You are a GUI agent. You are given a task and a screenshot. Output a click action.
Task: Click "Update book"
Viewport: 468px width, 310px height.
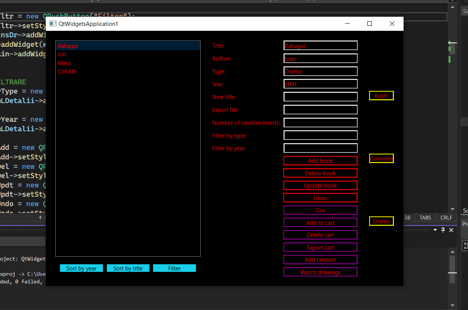320,185
